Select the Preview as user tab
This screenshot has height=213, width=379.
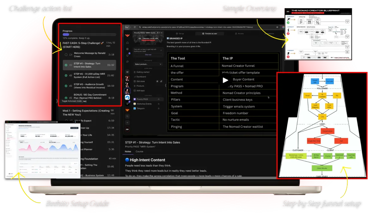(210, 33)
